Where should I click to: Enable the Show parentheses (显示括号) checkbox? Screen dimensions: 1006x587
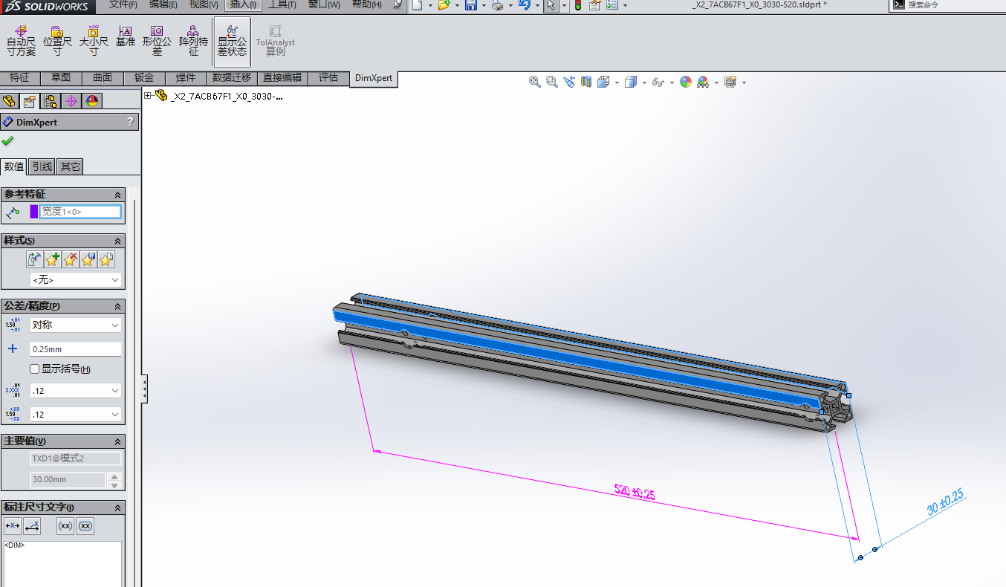35,369
